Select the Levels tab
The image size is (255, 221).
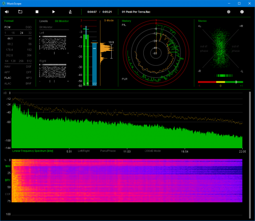(43, 21)
